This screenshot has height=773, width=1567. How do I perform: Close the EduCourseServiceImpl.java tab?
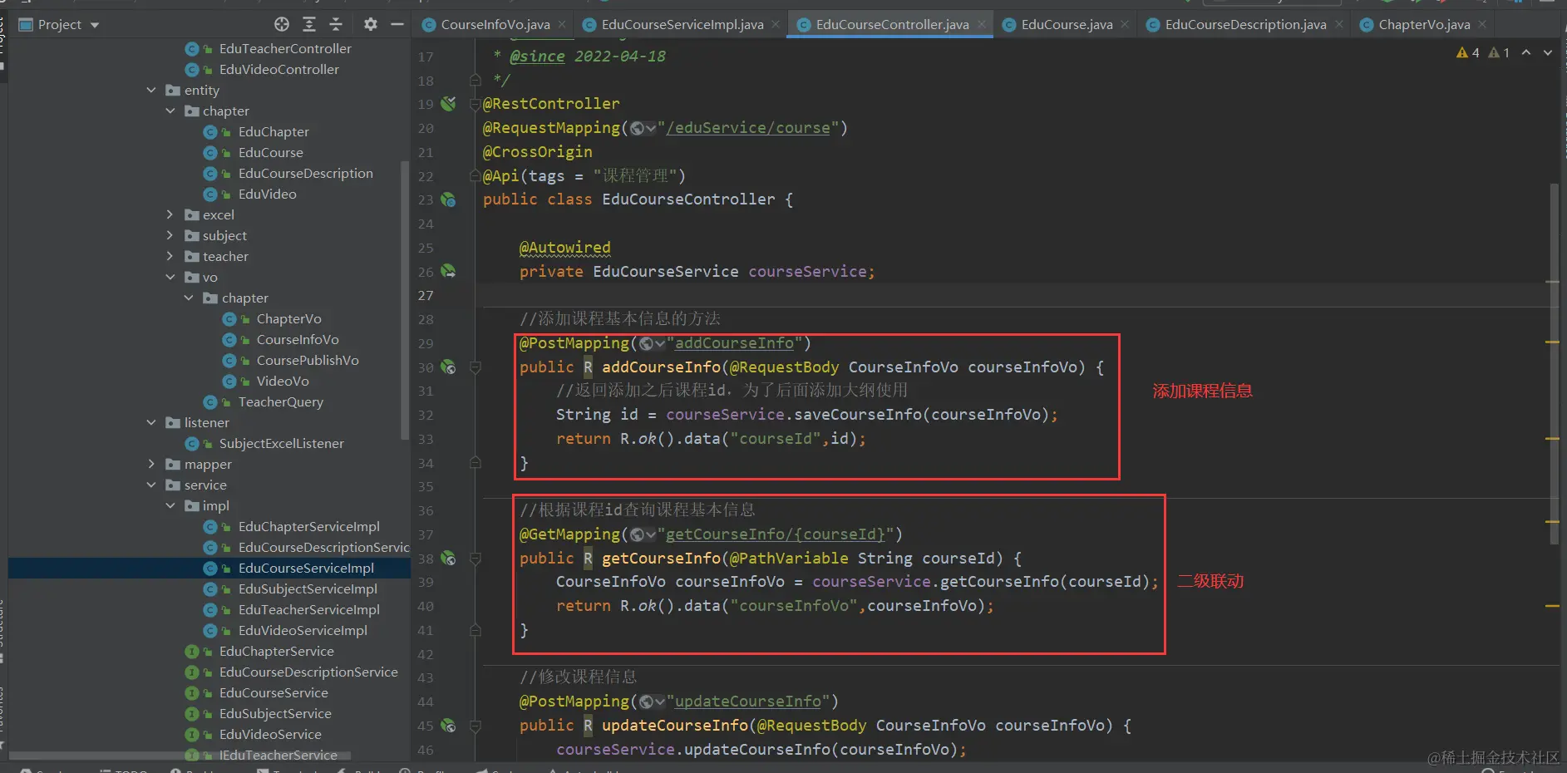point(776,24)
